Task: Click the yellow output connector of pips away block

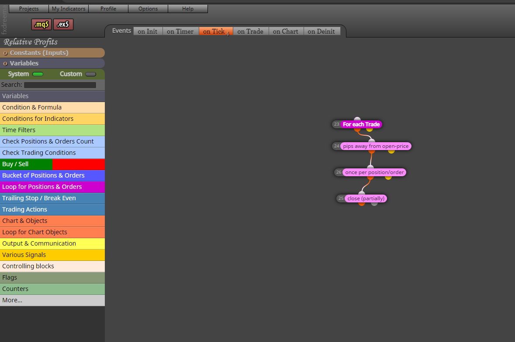Action: (x=391, y=151)
